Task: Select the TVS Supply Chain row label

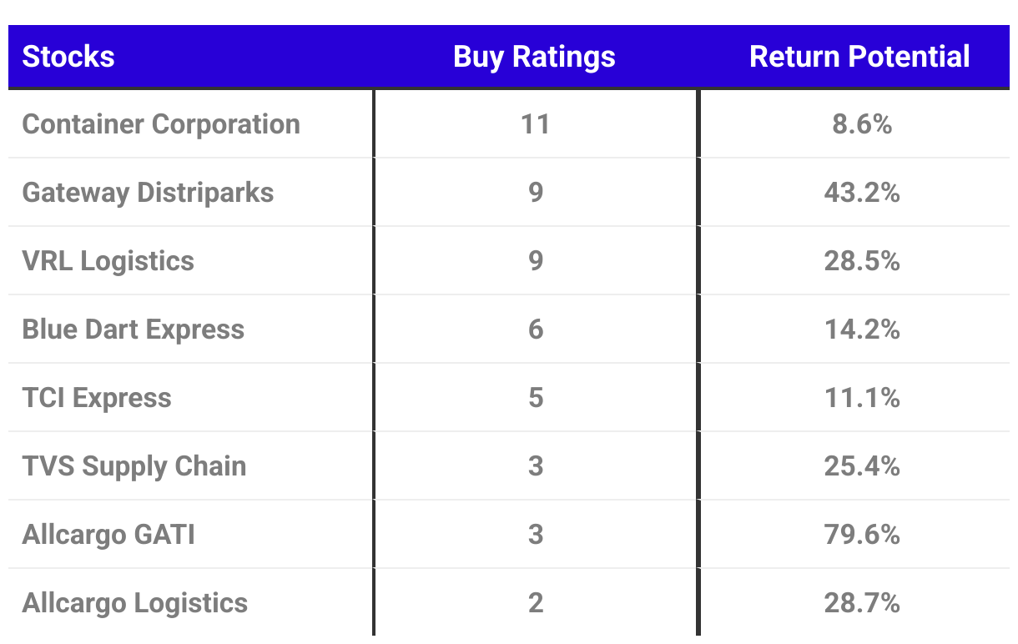Action: [x=134, y=466]
